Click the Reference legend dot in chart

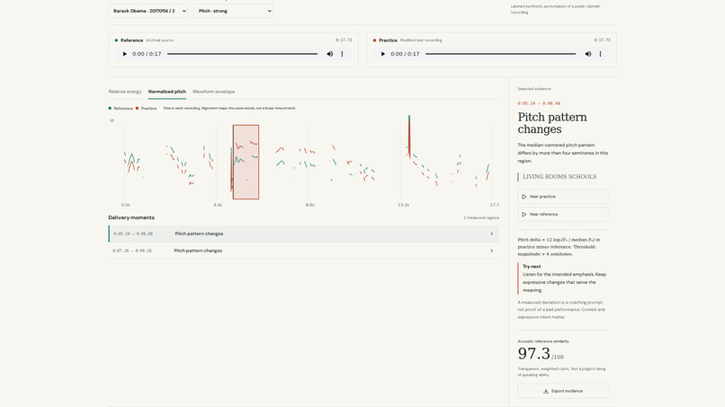(110, 108)
